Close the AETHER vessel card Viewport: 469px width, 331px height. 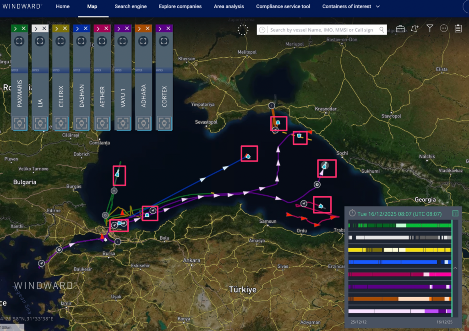tap(107, 28)
